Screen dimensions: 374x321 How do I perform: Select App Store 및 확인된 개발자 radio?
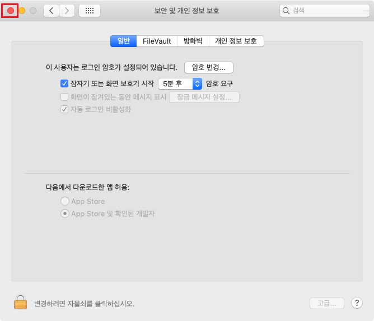coord(65,213)
